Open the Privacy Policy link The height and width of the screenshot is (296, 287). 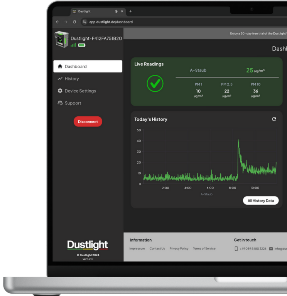click(x=179, y=249)
